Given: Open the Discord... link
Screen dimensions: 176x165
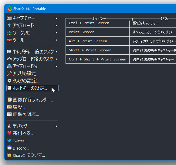Looking at the screenshot, I should 32,148.
